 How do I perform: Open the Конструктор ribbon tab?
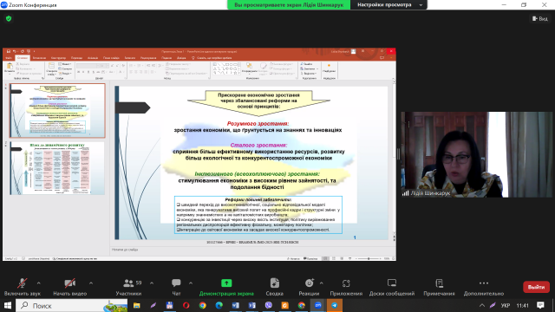point(58,58)
